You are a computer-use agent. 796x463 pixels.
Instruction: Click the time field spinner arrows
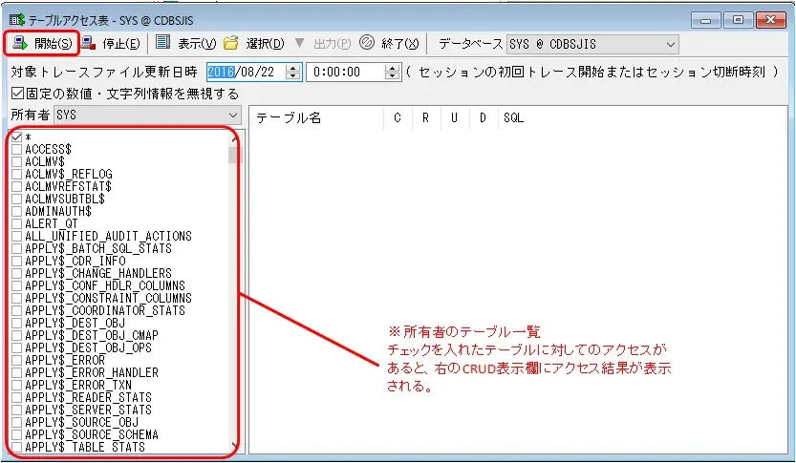coord(392,72)
